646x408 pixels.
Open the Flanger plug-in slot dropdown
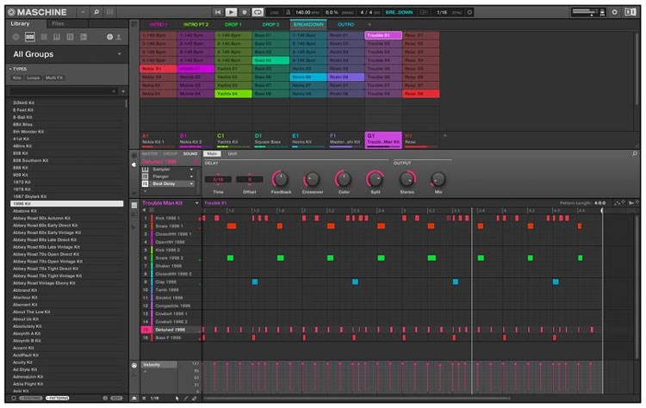pyautogui.click(x=191, y=176)
